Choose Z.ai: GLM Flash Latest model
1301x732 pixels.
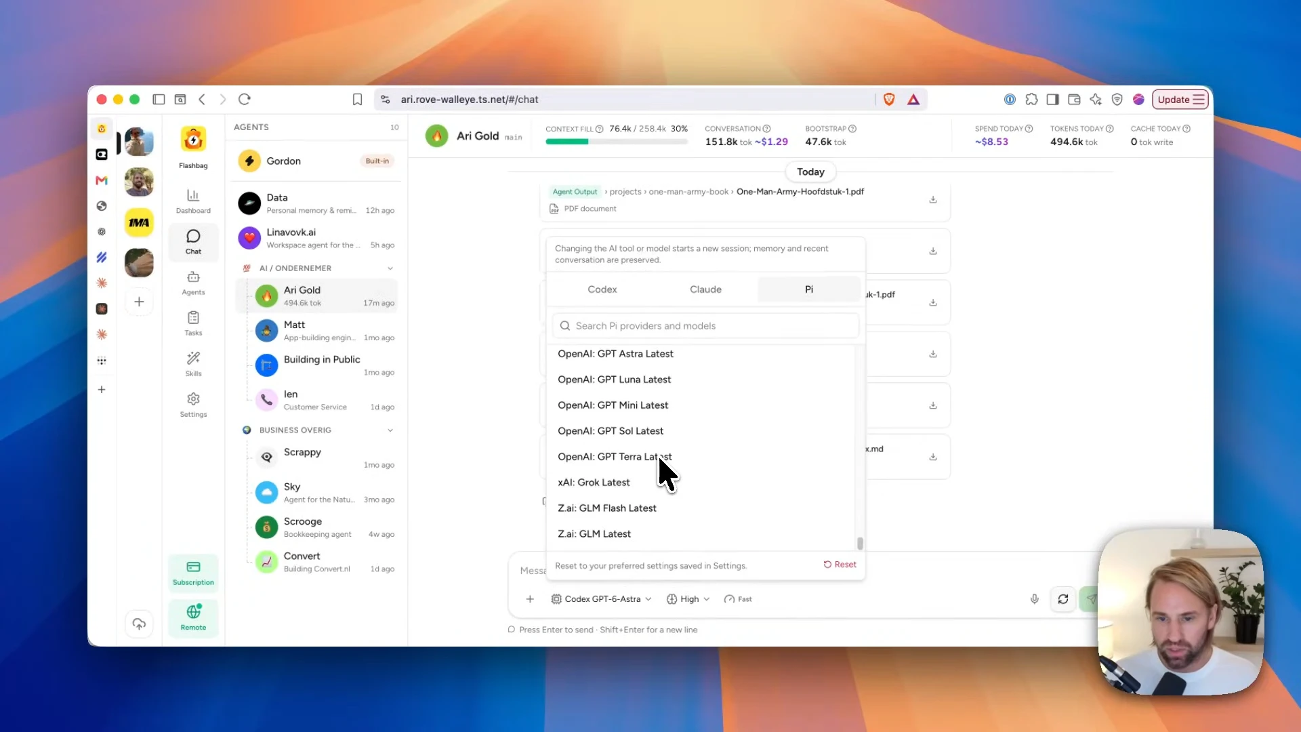point(703,508)
